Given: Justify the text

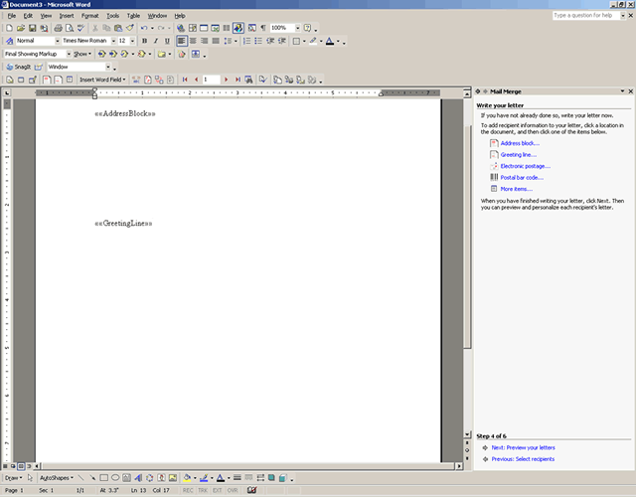Looking at the screenshot, I should click(x=216, y=41).
